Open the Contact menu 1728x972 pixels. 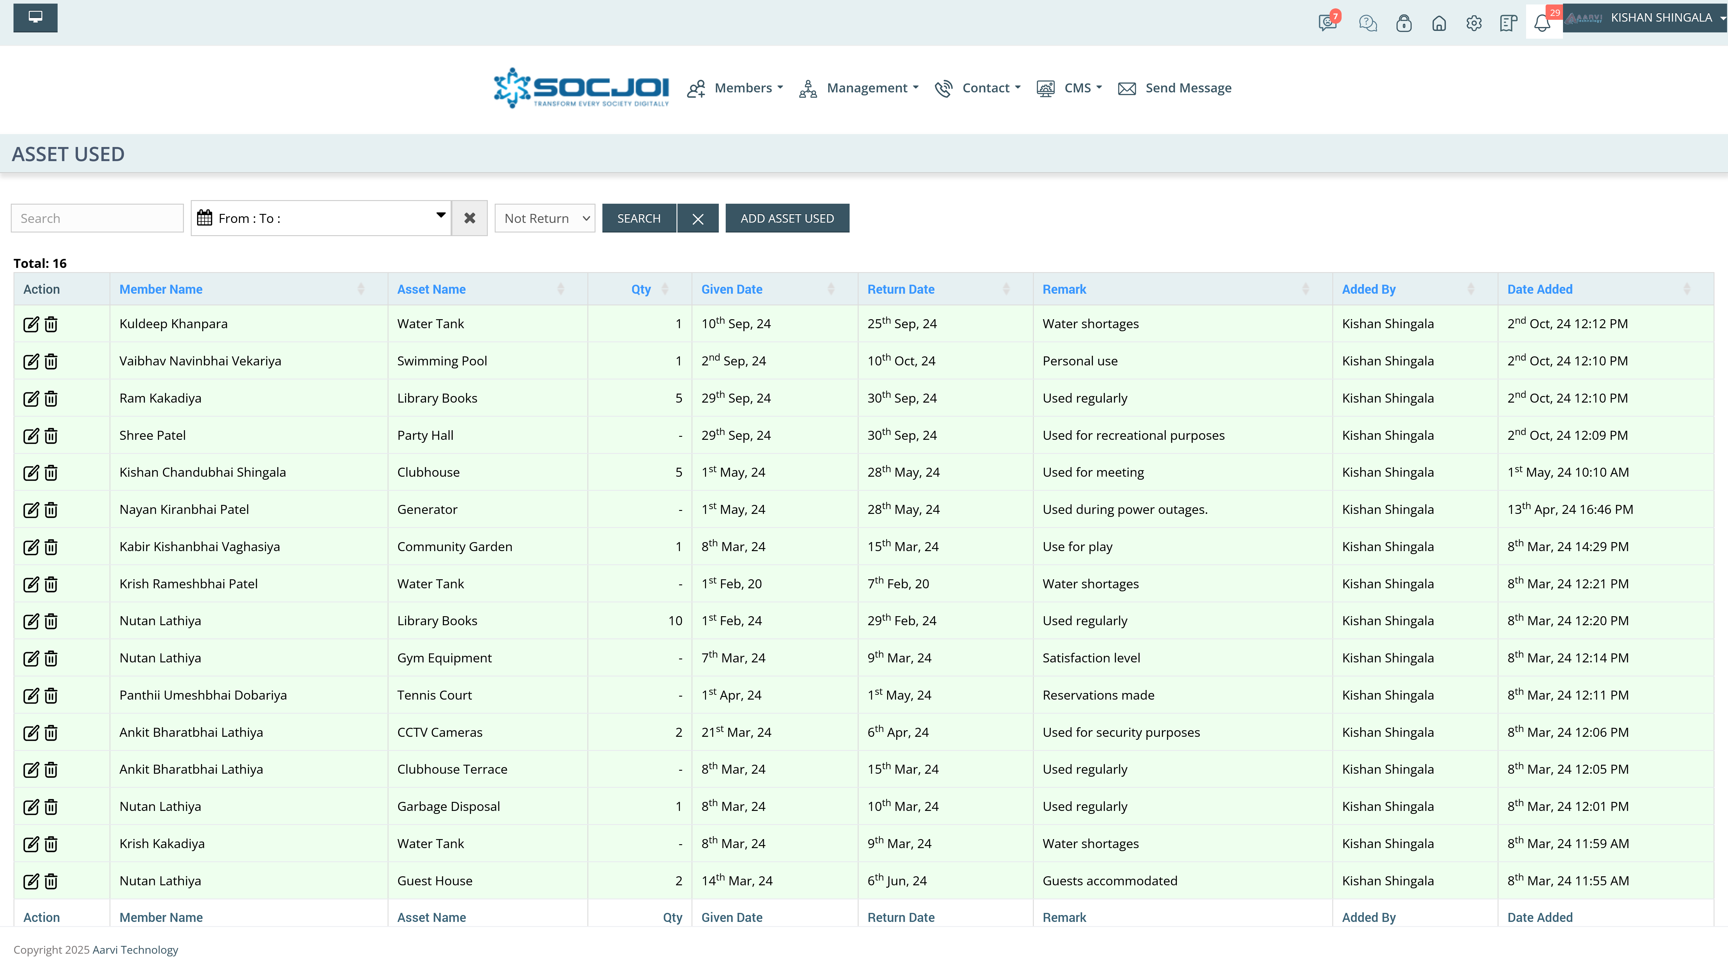coord(977,88)
